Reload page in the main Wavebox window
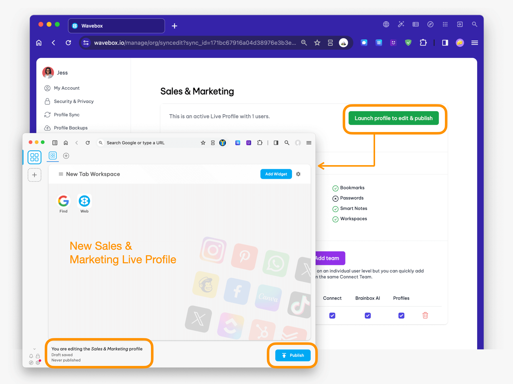The image size is (513, 384). (x=68, y=43)
